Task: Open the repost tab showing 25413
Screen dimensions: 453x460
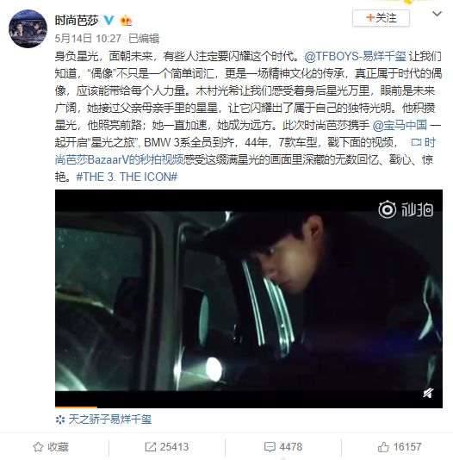Action: point(166,447)
